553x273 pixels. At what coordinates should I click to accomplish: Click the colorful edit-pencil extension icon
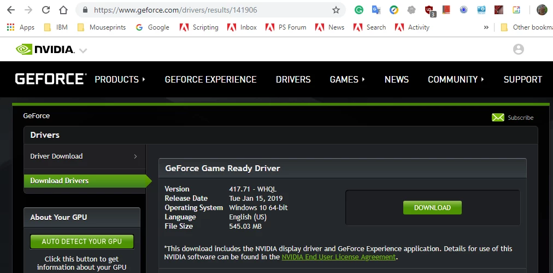[x=516, y=10]
